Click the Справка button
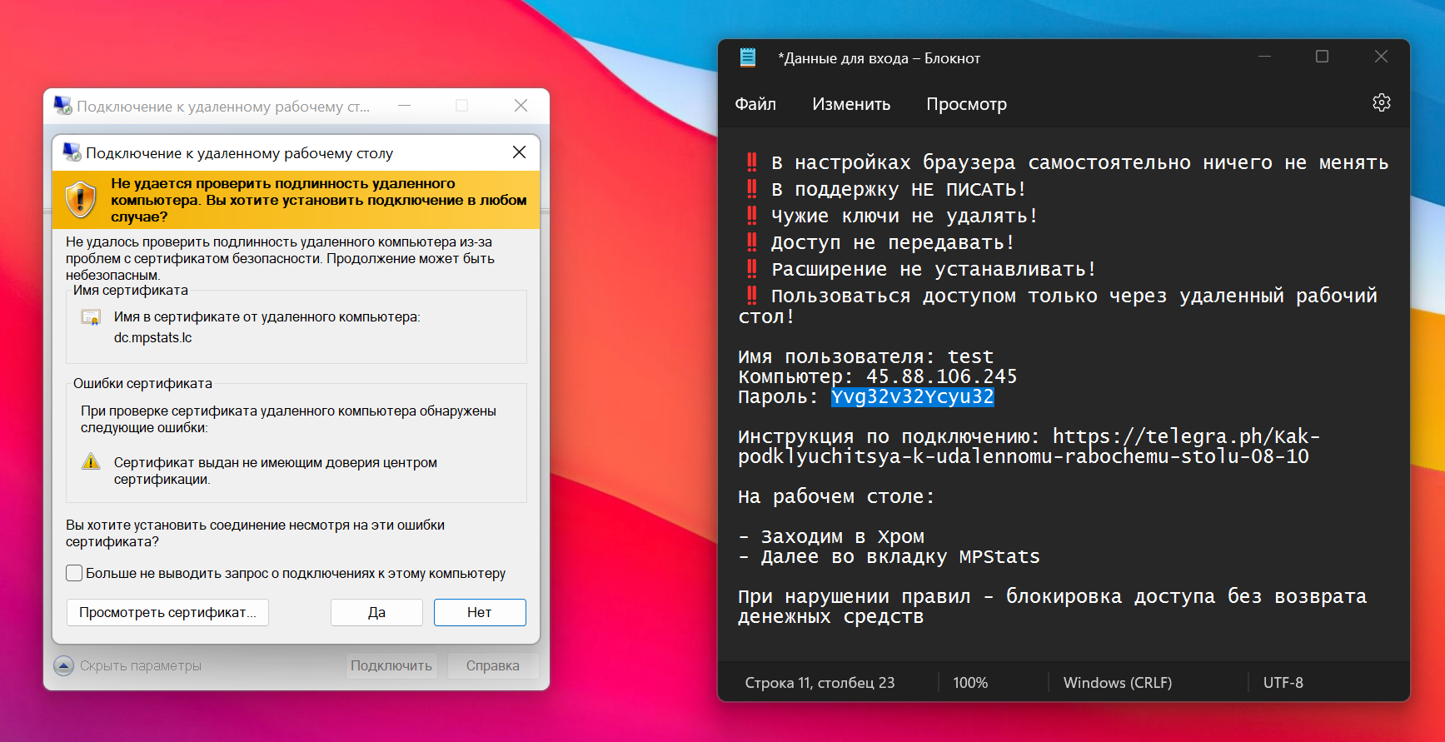Viewport: 1445px width, 742px height. point(493,665)
